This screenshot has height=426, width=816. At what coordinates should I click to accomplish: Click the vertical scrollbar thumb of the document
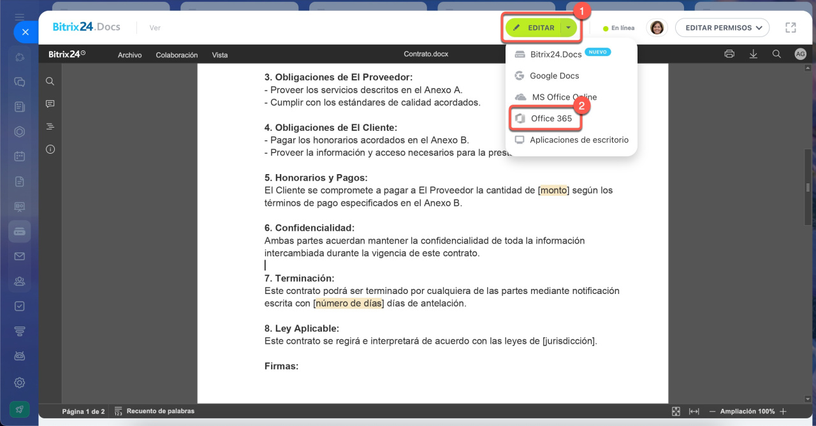(808, 187)
